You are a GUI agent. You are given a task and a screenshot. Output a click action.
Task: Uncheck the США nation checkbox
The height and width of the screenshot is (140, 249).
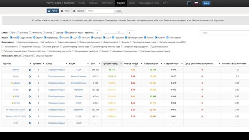[71, 37]
